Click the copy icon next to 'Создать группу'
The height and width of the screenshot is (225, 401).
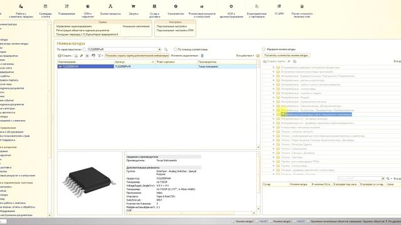[294, 61]
